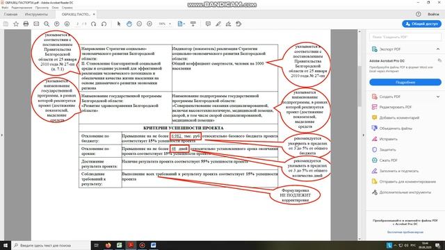This screenshot has width=445, height=250.
Task: Open Firefox from the taskbar
Action: coord(108,245)
